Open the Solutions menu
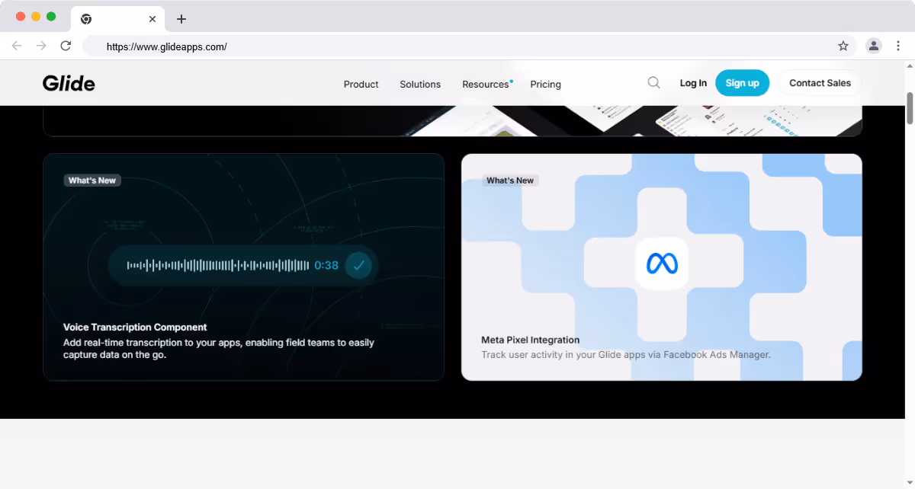Image resolution: width=915 pixels, height=489 pixels. click(x=420, y=85)
